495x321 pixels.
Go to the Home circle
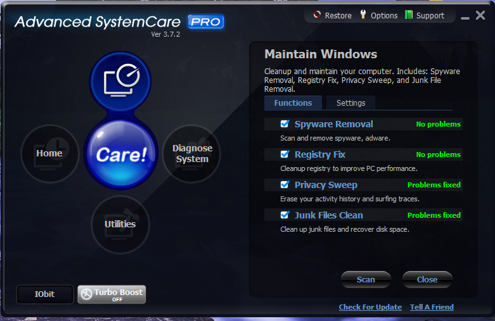pos(49,154)
